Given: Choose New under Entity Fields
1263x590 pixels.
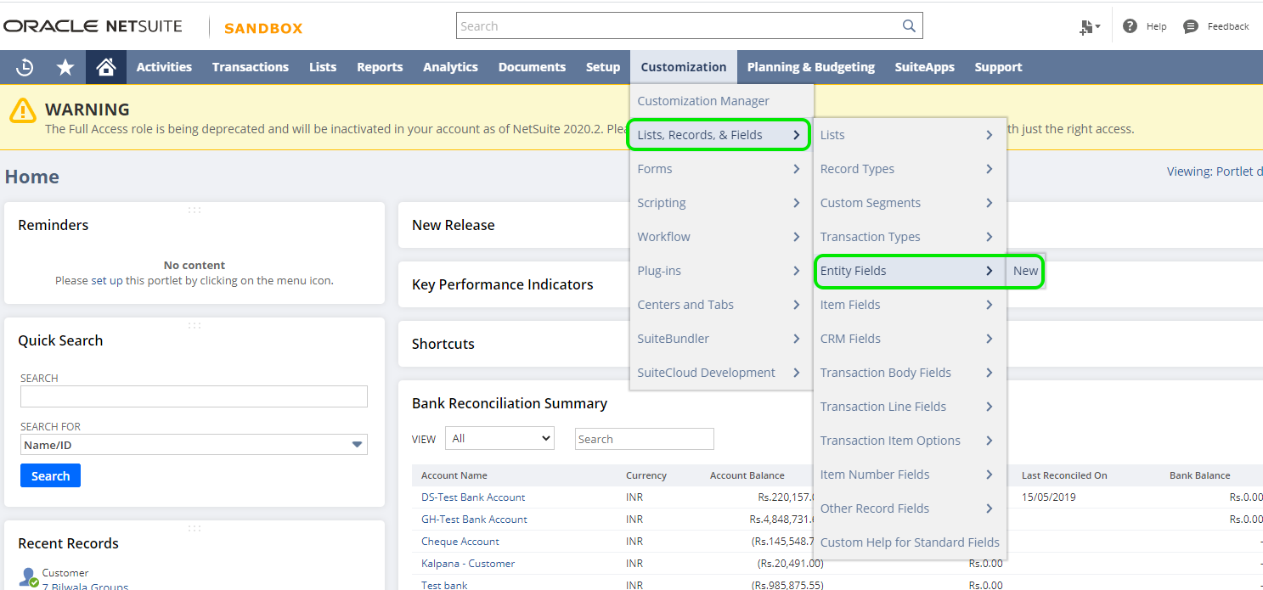Looking at the screenshot, I should 1025,271.
